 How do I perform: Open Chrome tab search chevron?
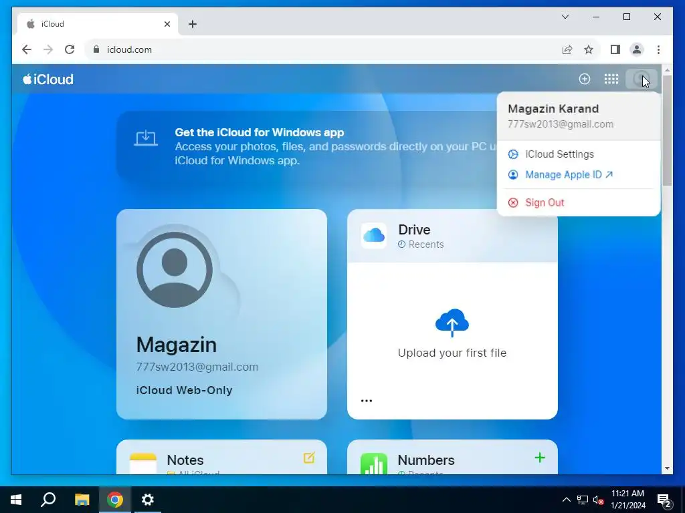tap(565, 17)
